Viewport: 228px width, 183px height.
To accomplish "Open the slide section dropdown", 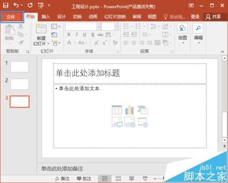I will tap(56, 43).
